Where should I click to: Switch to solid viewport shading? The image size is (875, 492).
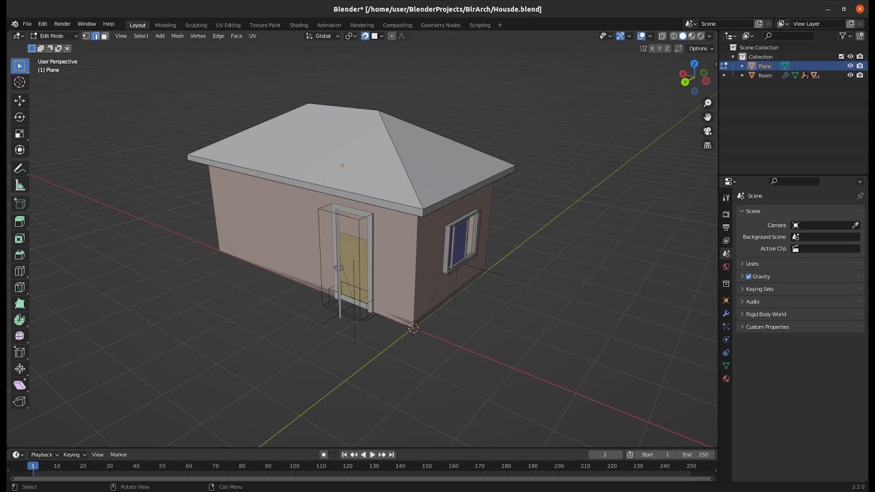(682, 36)
